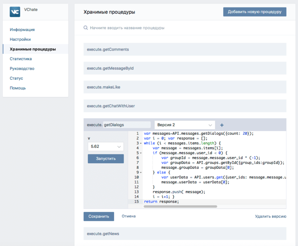Click the Сохранить button
The image size is (298, 246).
click(99, 216)
